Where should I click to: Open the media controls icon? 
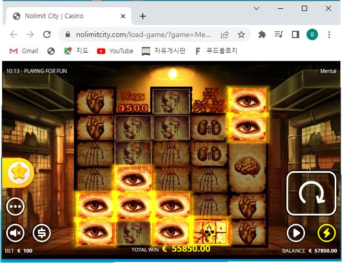coord(279,34)
